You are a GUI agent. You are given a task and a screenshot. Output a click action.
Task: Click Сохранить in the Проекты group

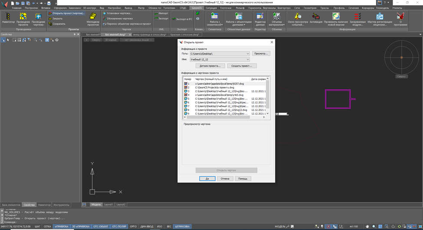click(x=57, y=24)
